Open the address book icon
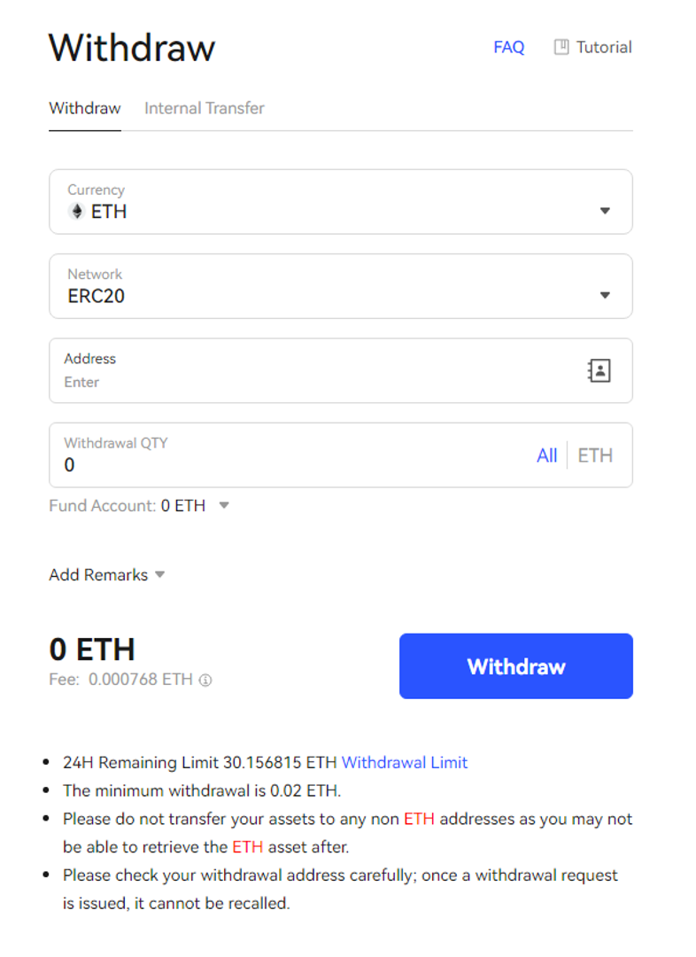This screenshot has height=957, width=696. point(599,370)
